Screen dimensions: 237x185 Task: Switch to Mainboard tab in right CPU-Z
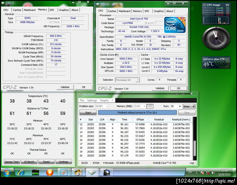124,11
